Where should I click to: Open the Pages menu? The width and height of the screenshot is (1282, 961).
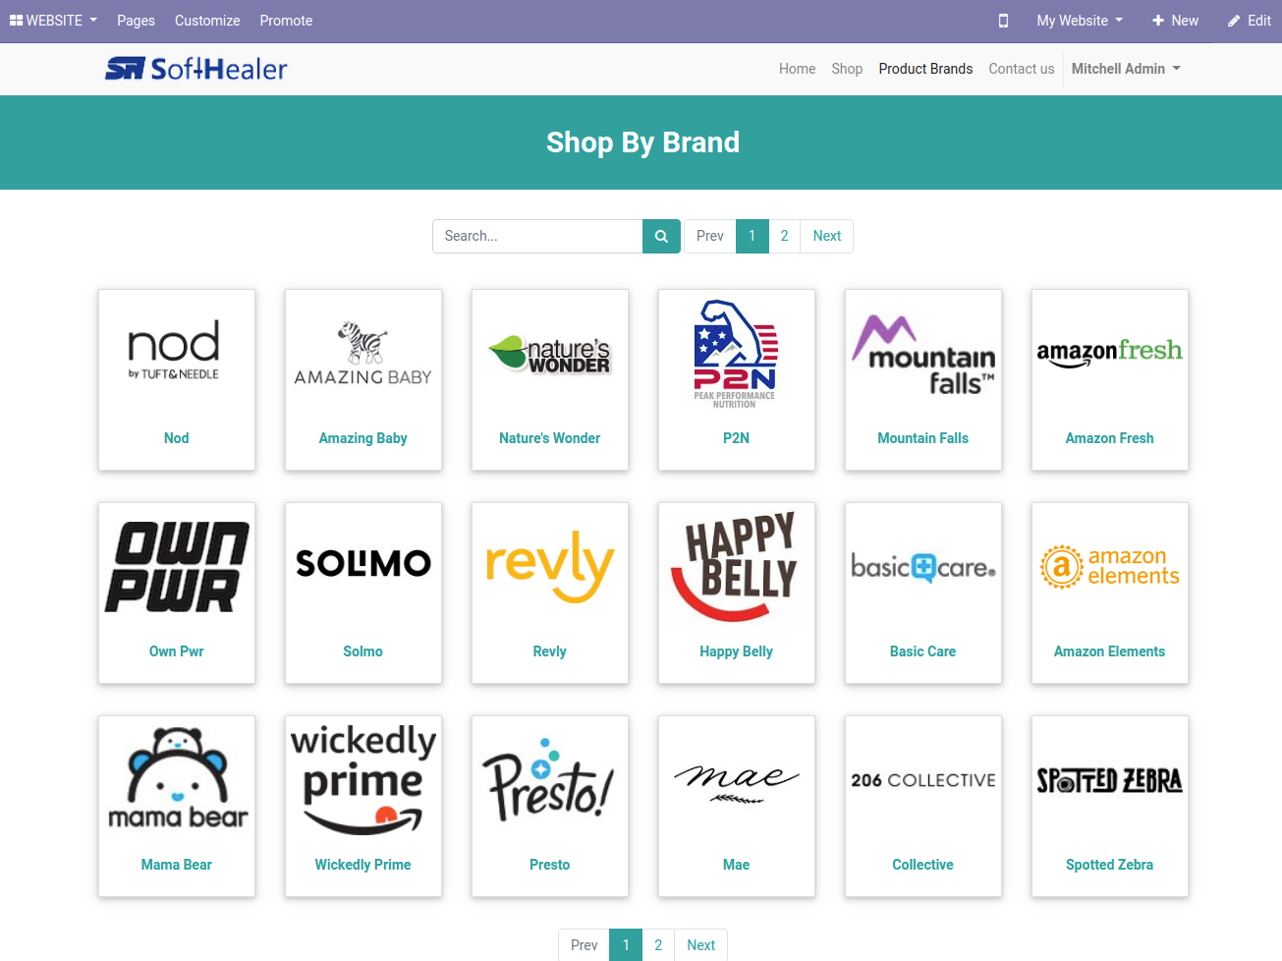[x=136, y=21]
